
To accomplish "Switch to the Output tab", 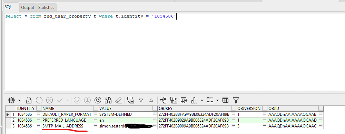I will pyautogui.click(x=28, y=8).
